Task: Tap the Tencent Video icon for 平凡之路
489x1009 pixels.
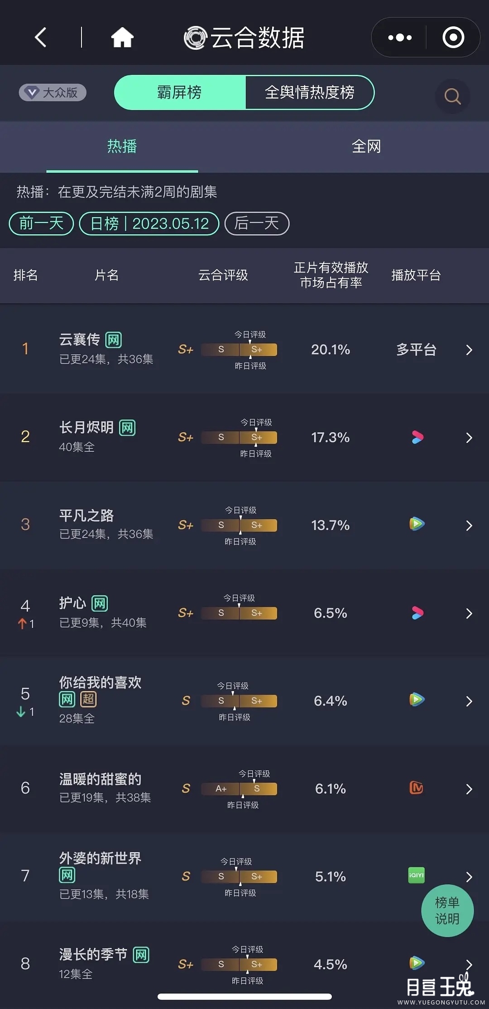Action: [417, 524]
